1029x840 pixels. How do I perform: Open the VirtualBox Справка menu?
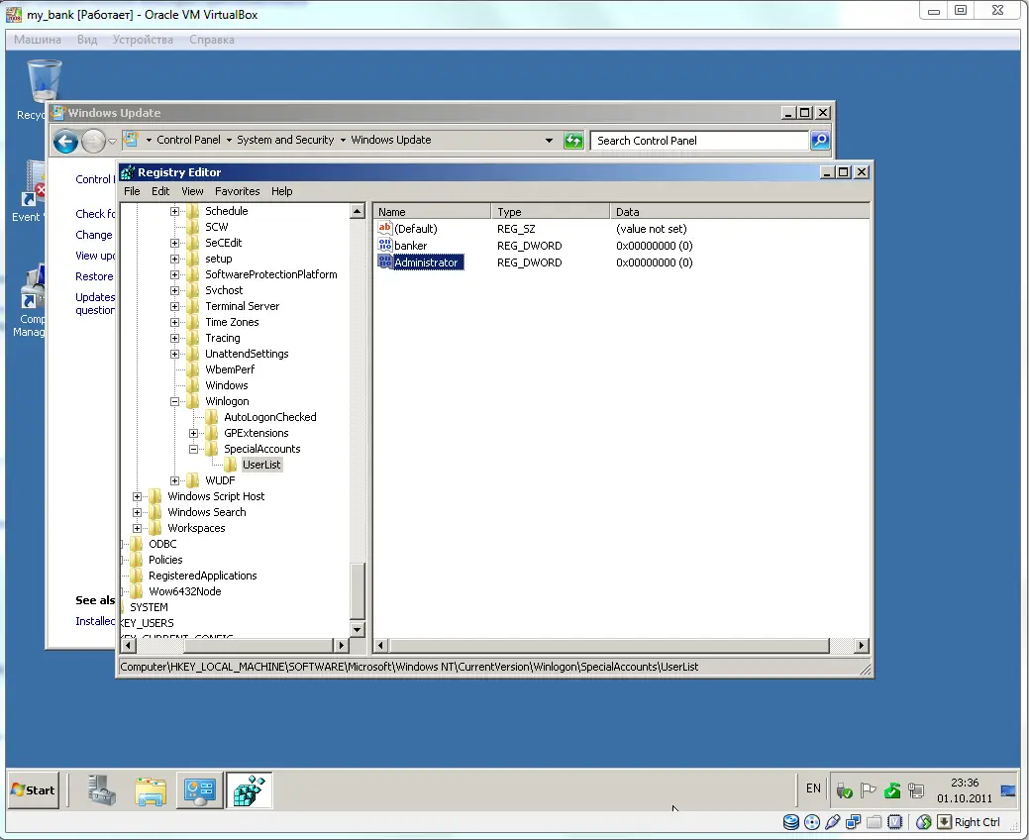click(211, 40)
